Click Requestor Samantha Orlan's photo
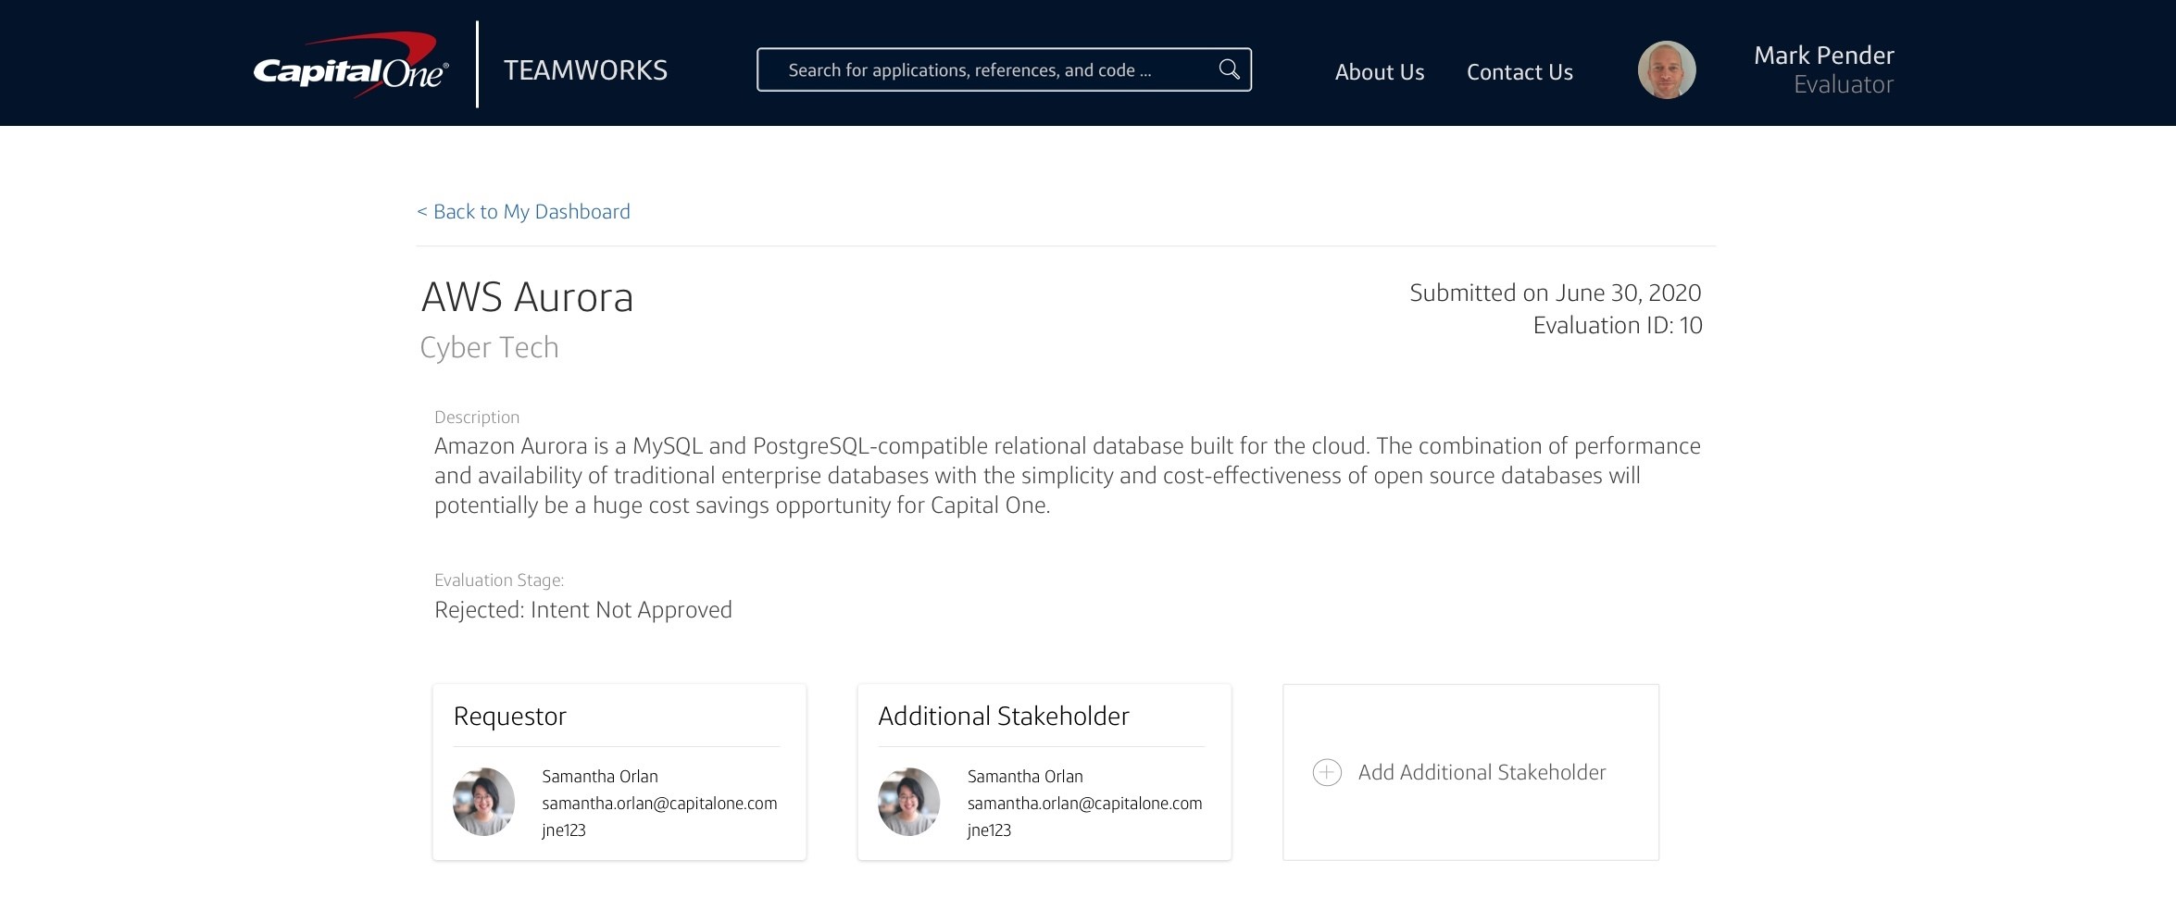Viewport: 2176px width, 923px height. [483, 802]
